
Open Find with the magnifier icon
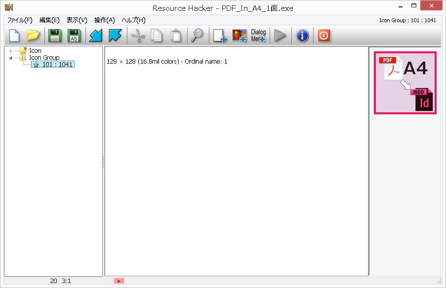pyautogui.click(x=197, y=36)
